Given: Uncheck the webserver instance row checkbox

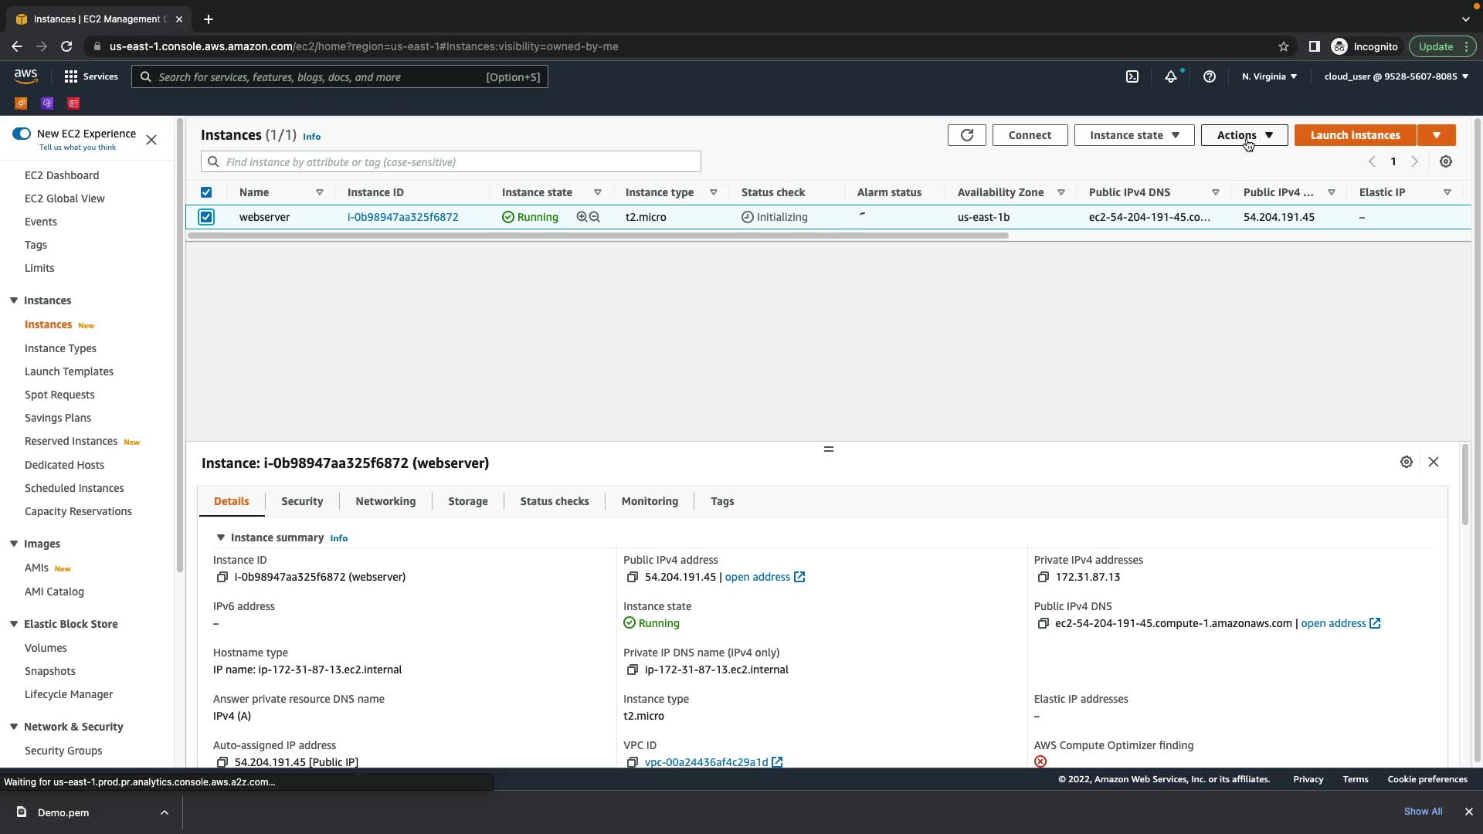Looking at the screenshot, I should 206,217.
